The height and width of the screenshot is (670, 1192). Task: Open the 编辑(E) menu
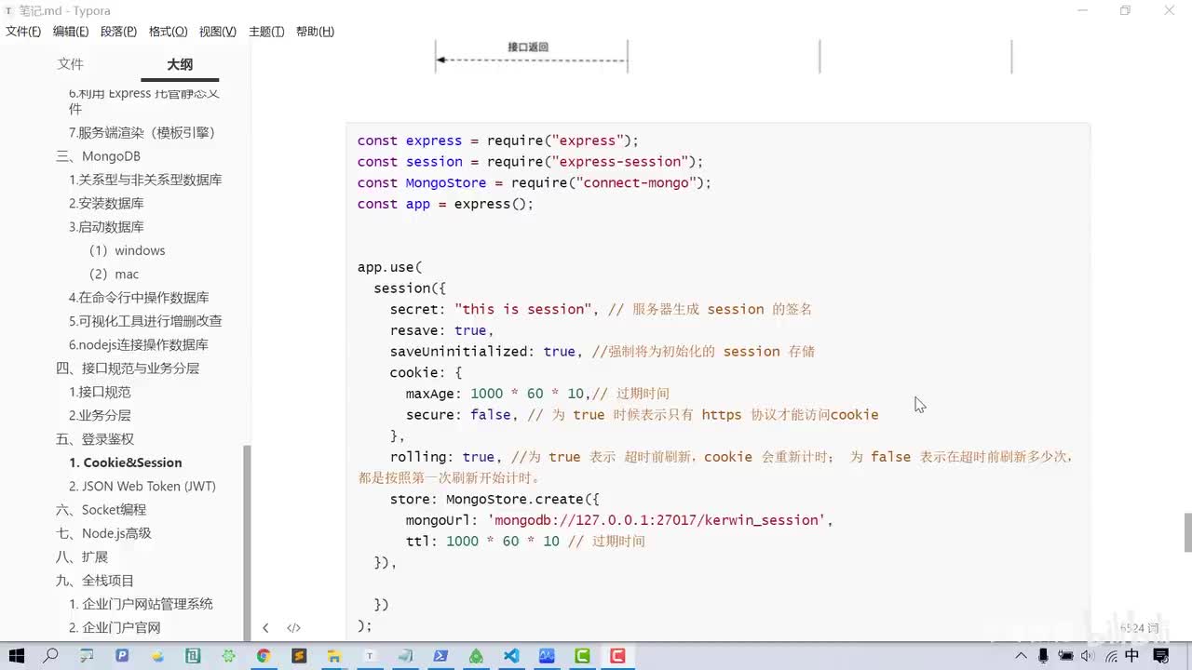[71, 32]
